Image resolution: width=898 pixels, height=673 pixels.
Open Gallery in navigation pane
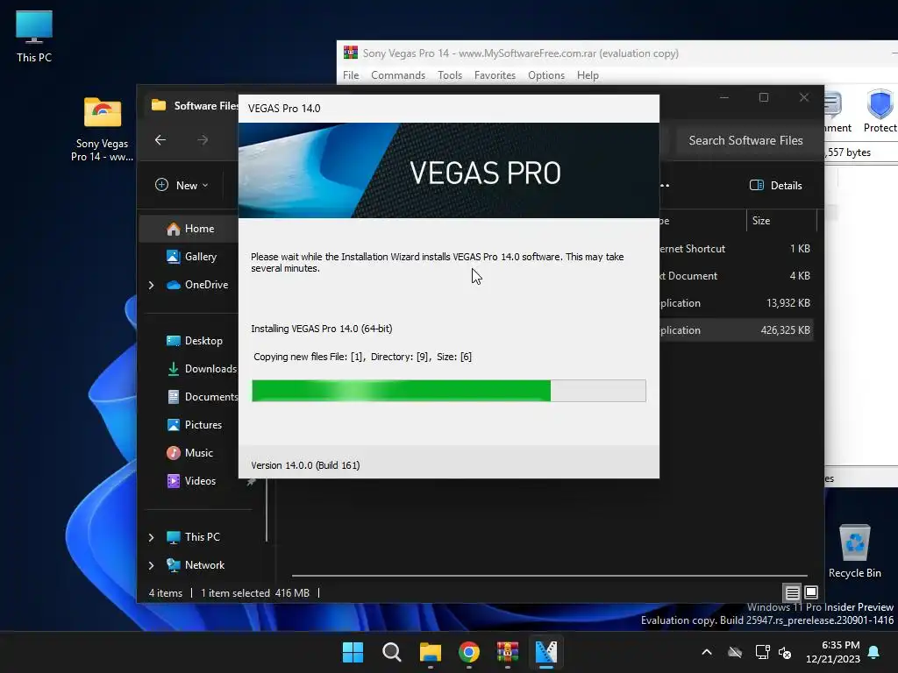pos(200,257)
